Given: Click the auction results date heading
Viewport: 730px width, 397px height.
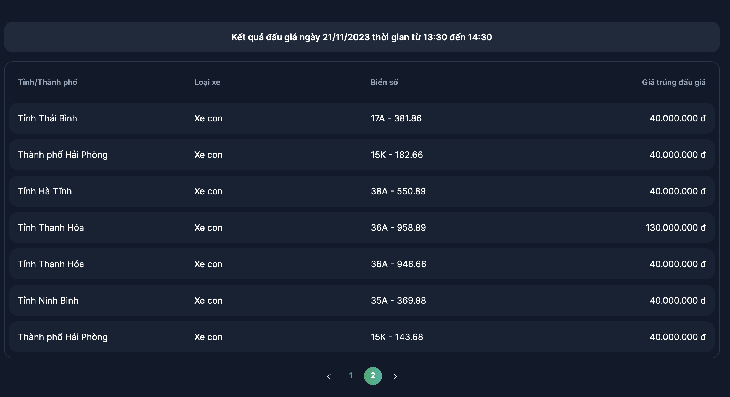Looking at the screenshot, I should pos(362,37).
